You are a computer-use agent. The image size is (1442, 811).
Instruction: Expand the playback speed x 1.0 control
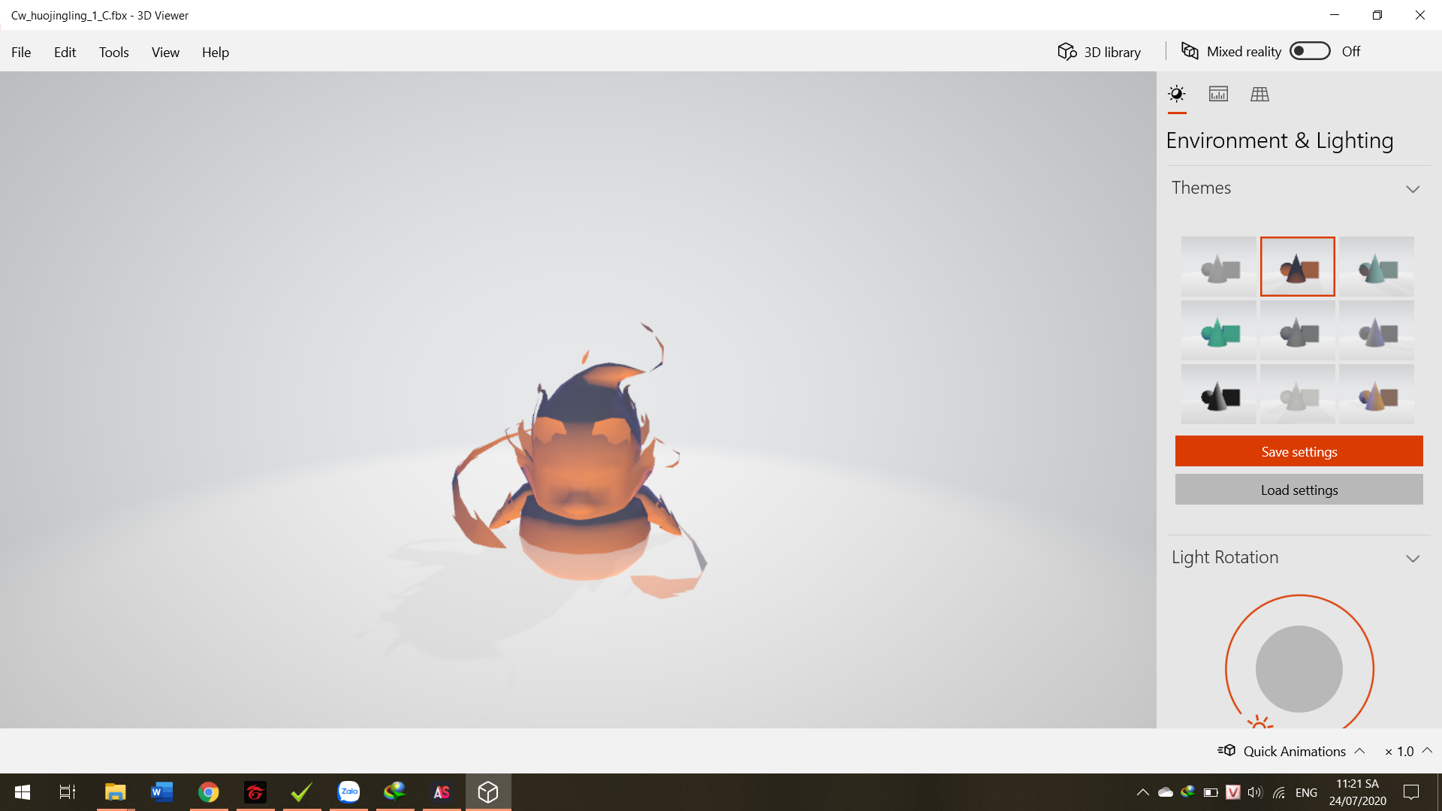[1428, 750]
